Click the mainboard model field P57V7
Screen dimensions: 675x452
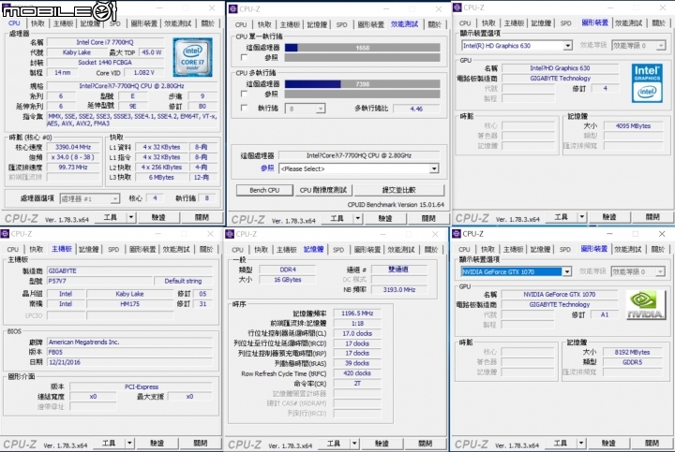tap(100, 281)
